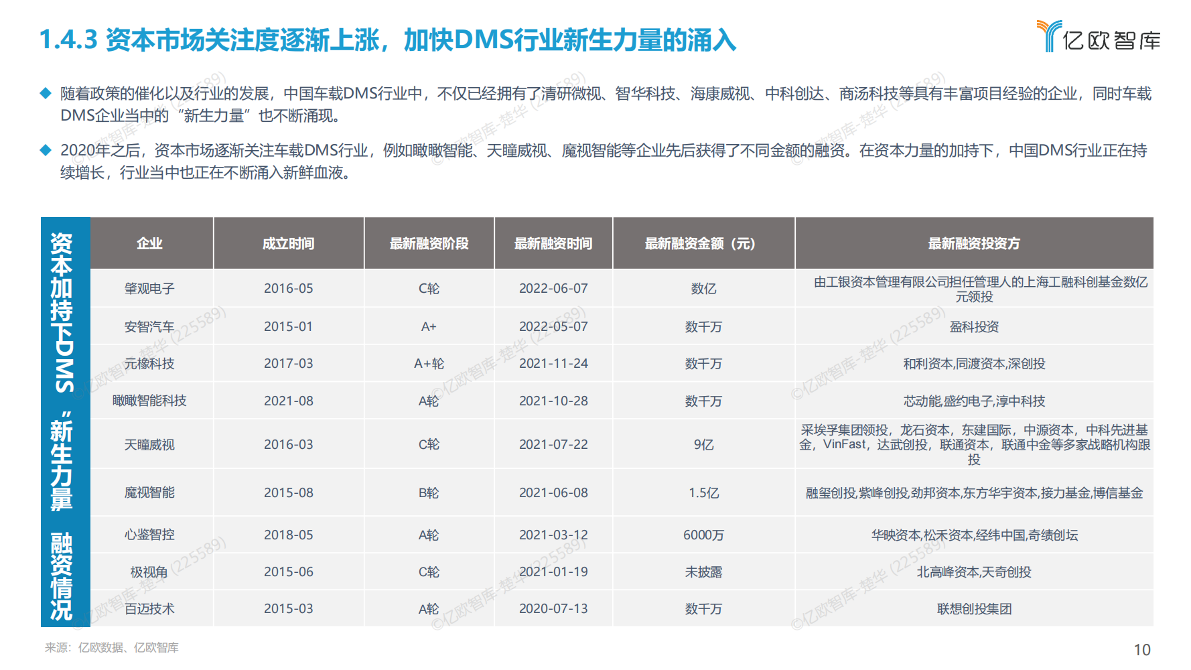The width and height of the screenshot is (1191, 670).
Task: Click the source note 来源：亿欧数据、亿欧智库
Action: [112, 647]
